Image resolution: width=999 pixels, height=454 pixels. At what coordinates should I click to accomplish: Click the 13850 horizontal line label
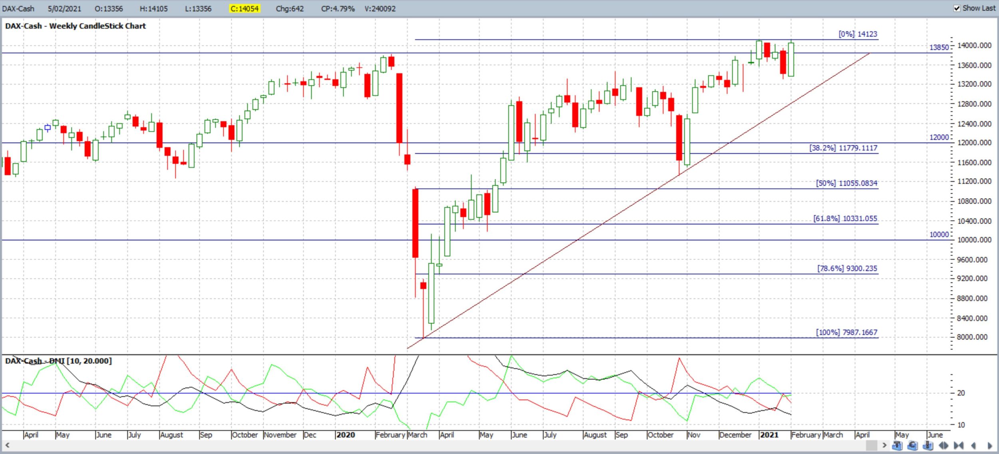(939, 47)
